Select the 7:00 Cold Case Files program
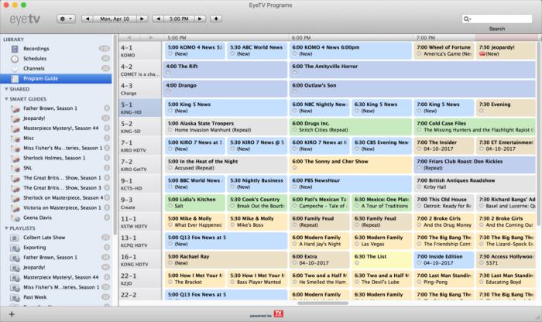This screenshot has width=542, height=322. point(474,126)
